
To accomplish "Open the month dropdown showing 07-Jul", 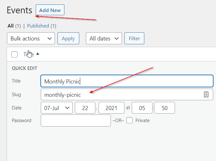I will (x=57, y=108).
